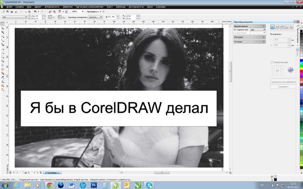Open Photoshop from the taskbar
This screenshot has height=189, width=303.
[94, 185]
